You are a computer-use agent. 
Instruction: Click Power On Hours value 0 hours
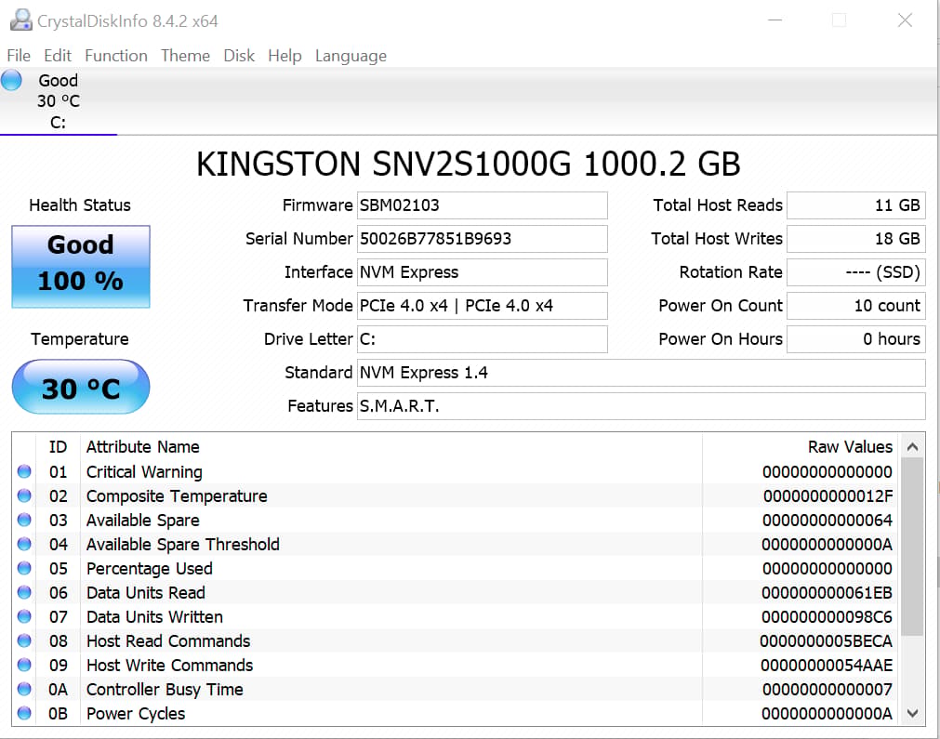click(x=856, y=339)
